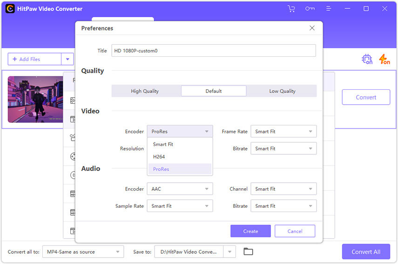Choose H264 in encoder list
This screenshot has width=398, height=264.
[x=180, y=157]
